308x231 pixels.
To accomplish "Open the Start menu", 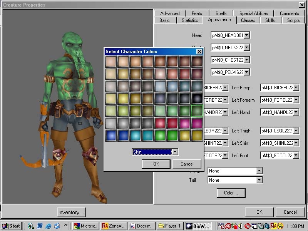I will (x=11, y=226).
